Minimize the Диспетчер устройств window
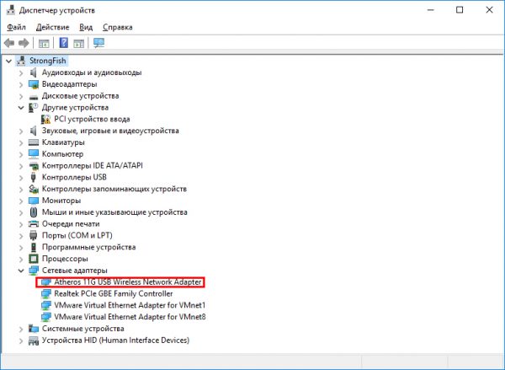505x370 pixels. (430, 10)
